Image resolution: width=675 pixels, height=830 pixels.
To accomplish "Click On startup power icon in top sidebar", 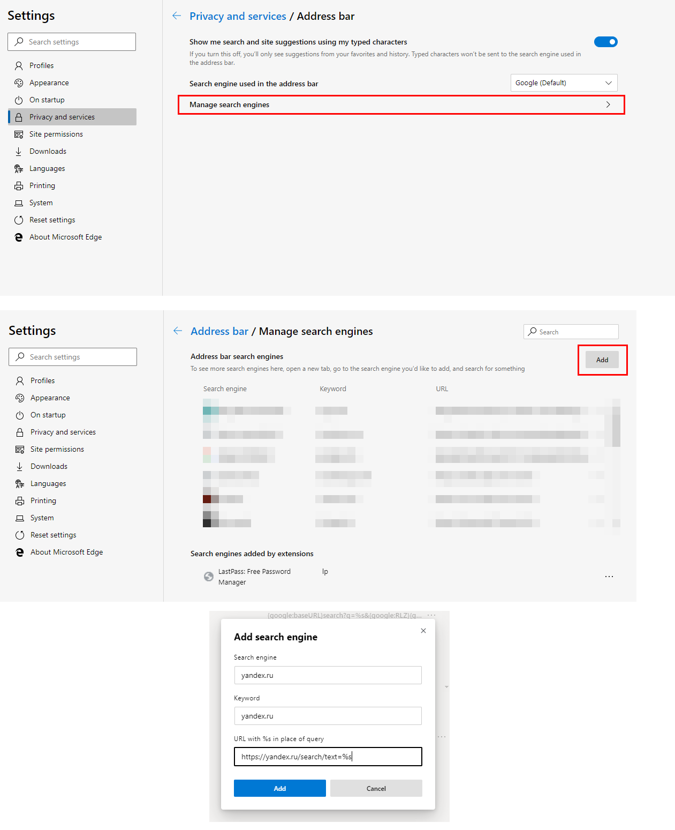I will point(19,100).
